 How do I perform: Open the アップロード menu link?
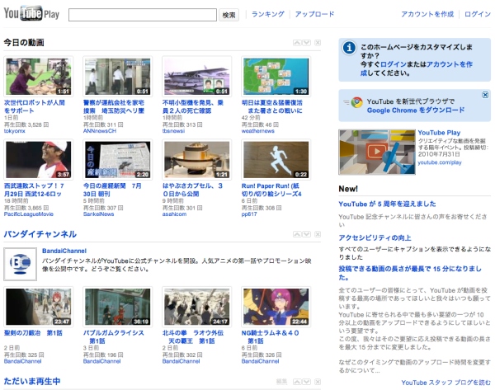point(314,14)
